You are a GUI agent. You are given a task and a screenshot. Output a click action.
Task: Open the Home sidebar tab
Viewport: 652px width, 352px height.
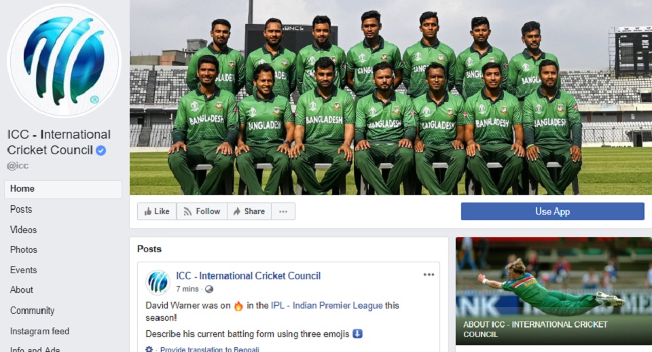click(x=63, y=189)
